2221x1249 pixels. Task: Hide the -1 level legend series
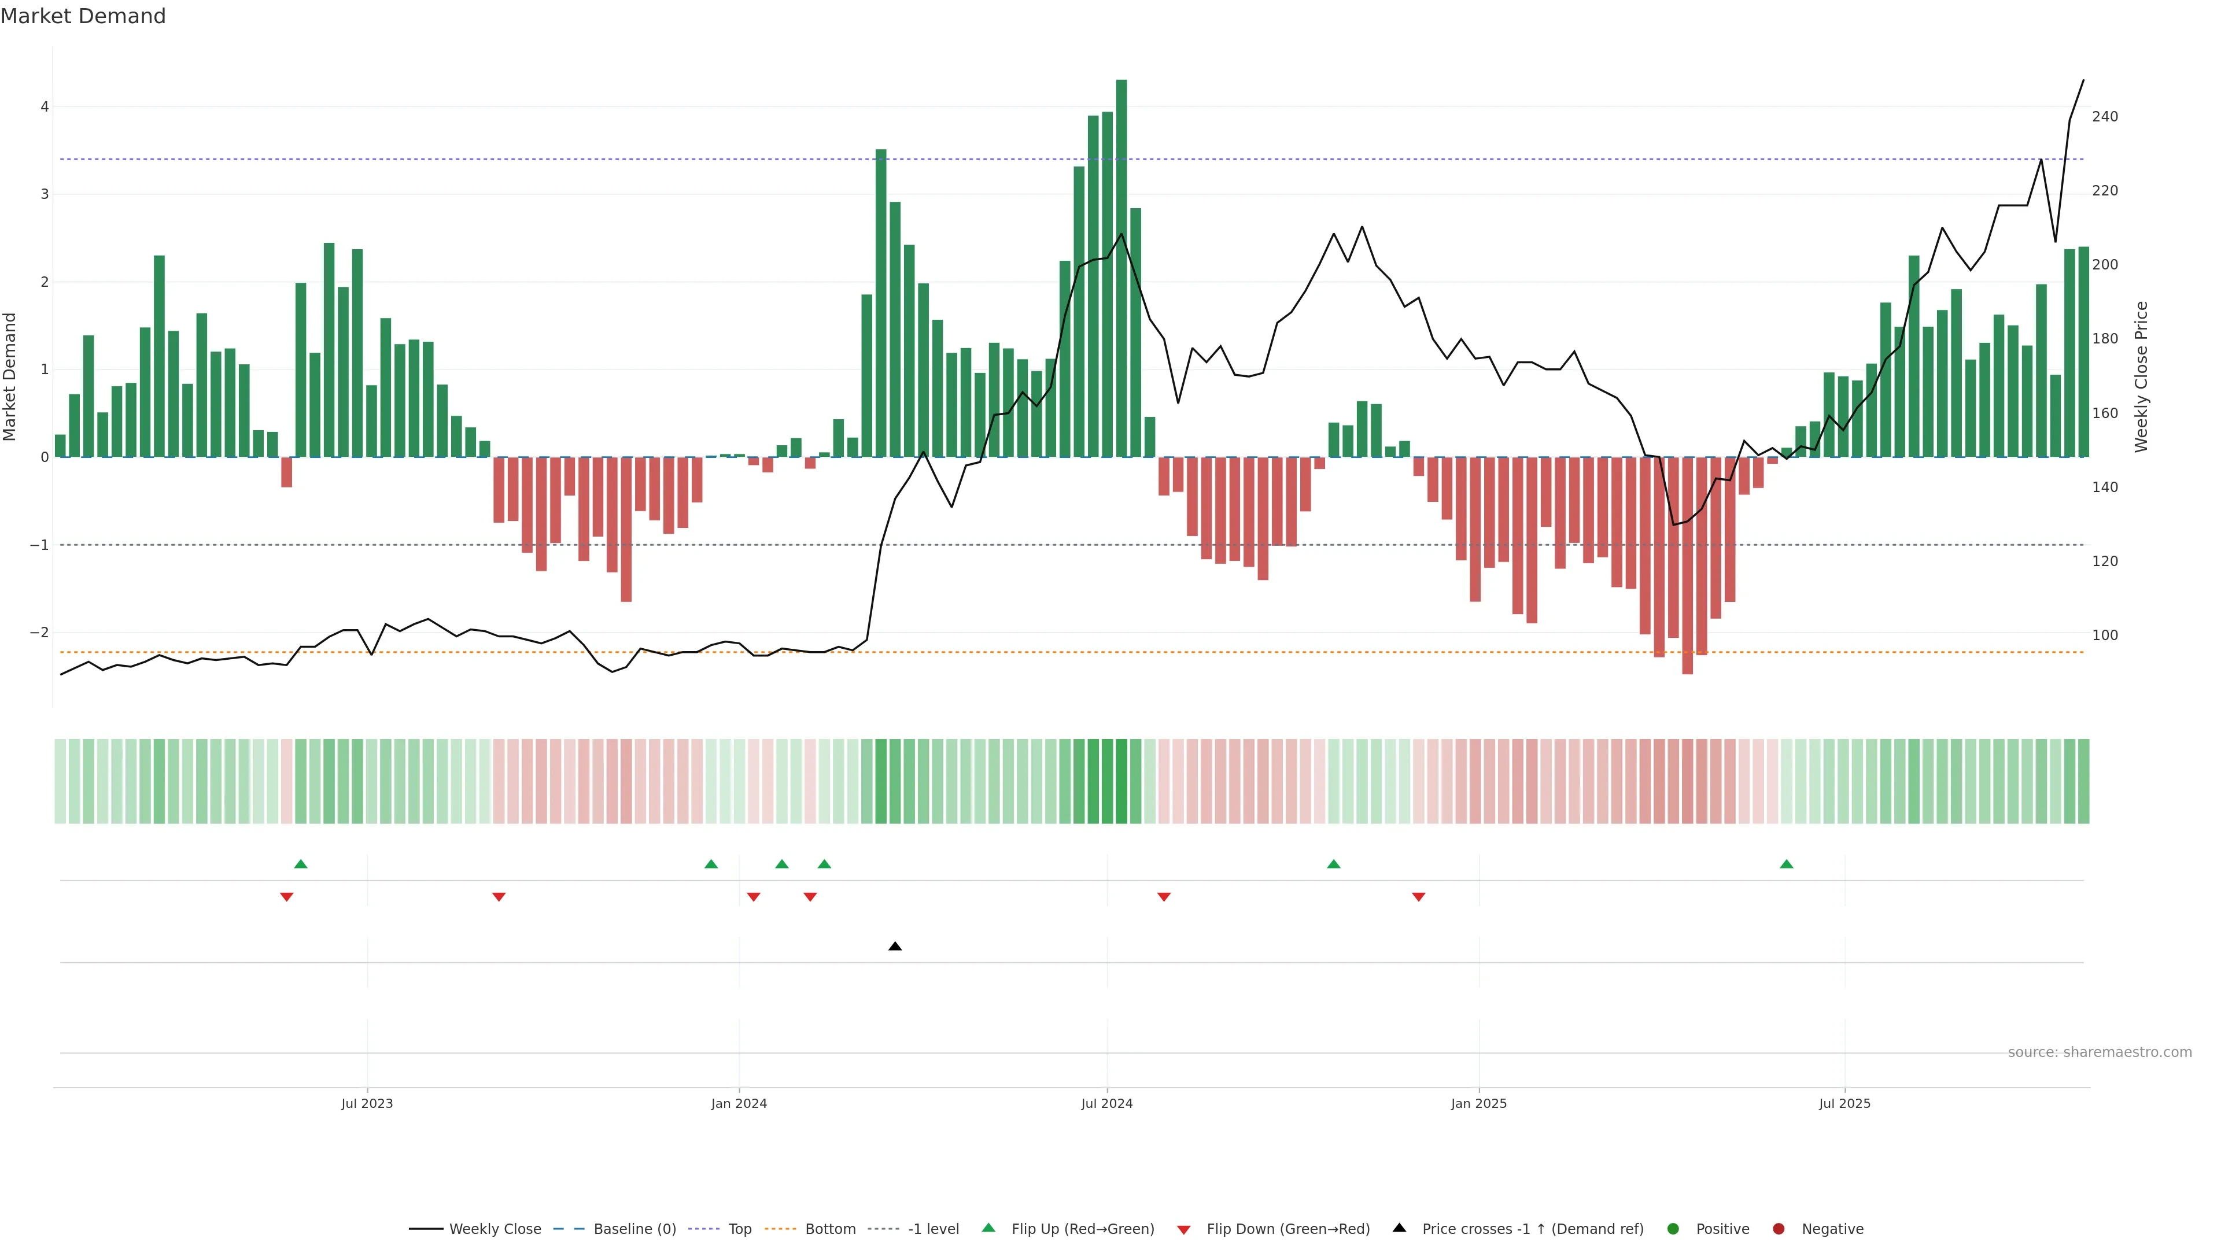click(x=933, y=1229)
